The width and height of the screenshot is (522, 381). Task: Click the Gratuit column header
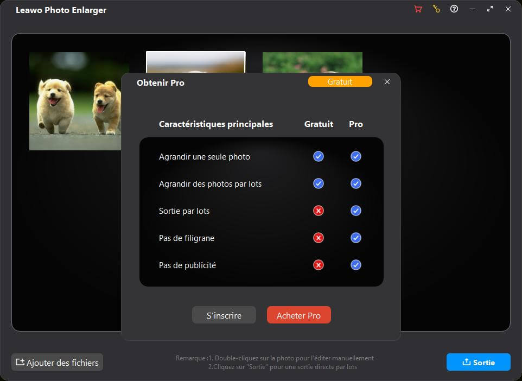point(319,124)
